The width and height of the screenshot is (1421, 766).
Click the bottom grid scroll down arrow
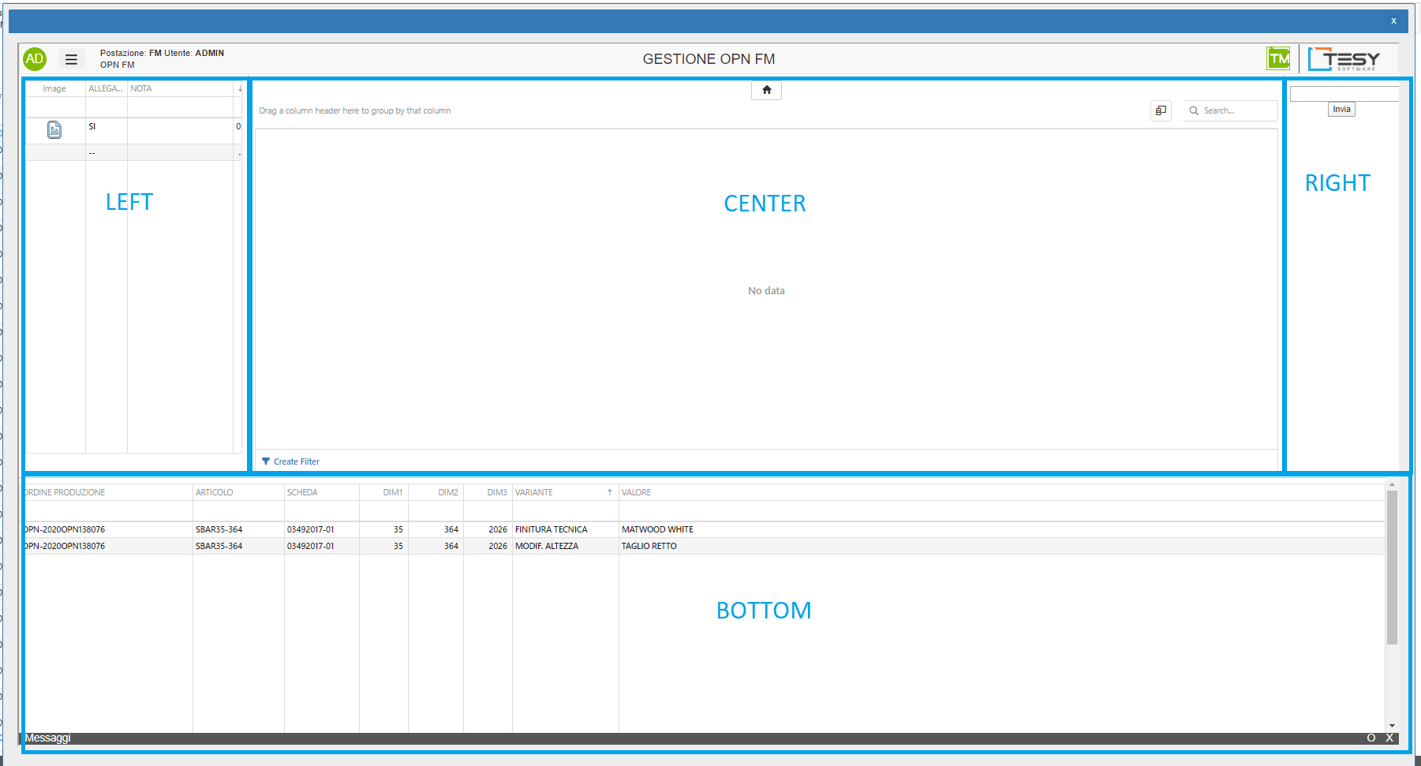point(1392,726)
